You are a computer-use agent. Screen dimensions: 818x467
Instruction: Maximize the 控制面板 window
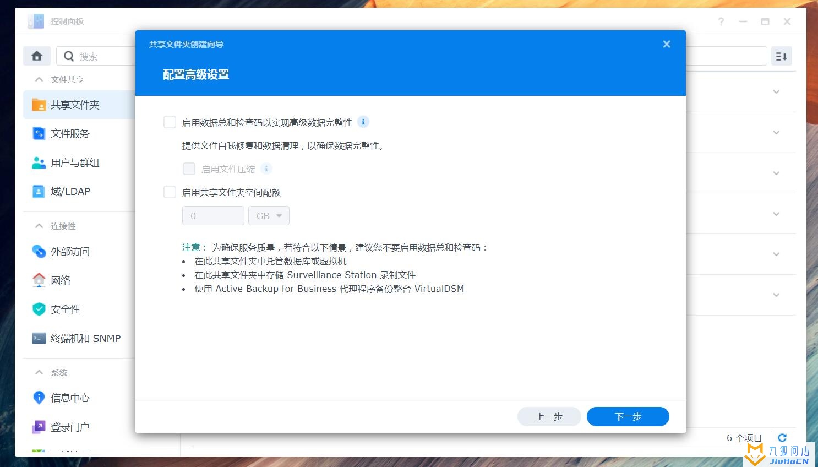click(x=765, y=21)
